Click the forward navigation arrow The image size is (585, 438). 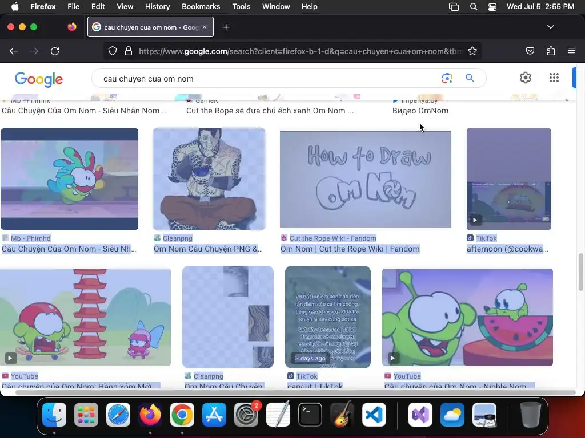(34, 51)
